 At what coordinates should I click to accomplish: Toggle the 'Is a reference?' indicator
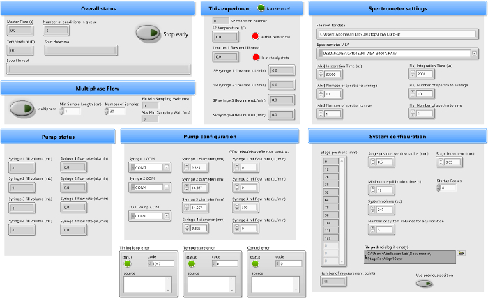click(x=261, y=8)
